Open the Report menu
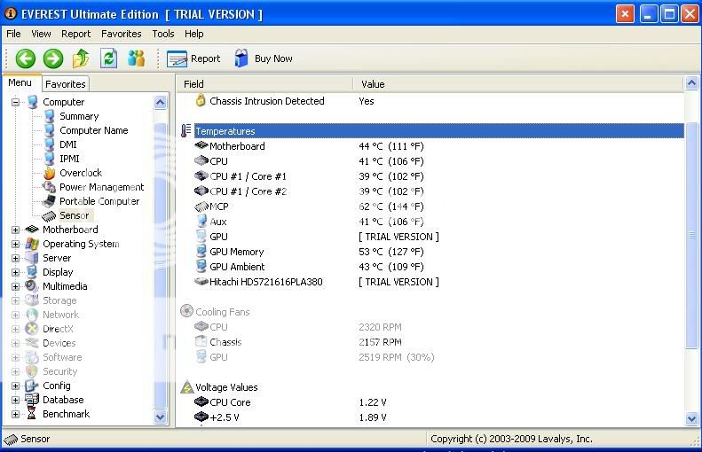This screenshot has width=702, height=452. [x=75, y=34]
